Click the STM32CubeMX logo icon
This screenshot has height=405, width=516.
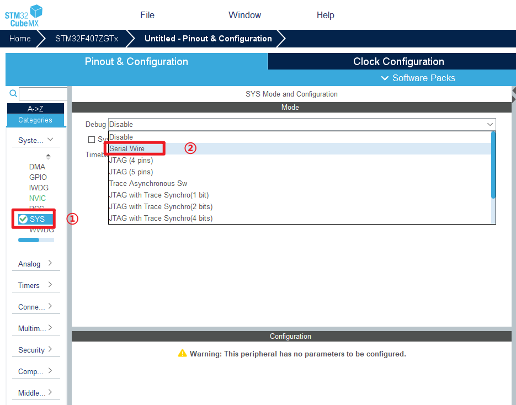(x=23, y=16)
